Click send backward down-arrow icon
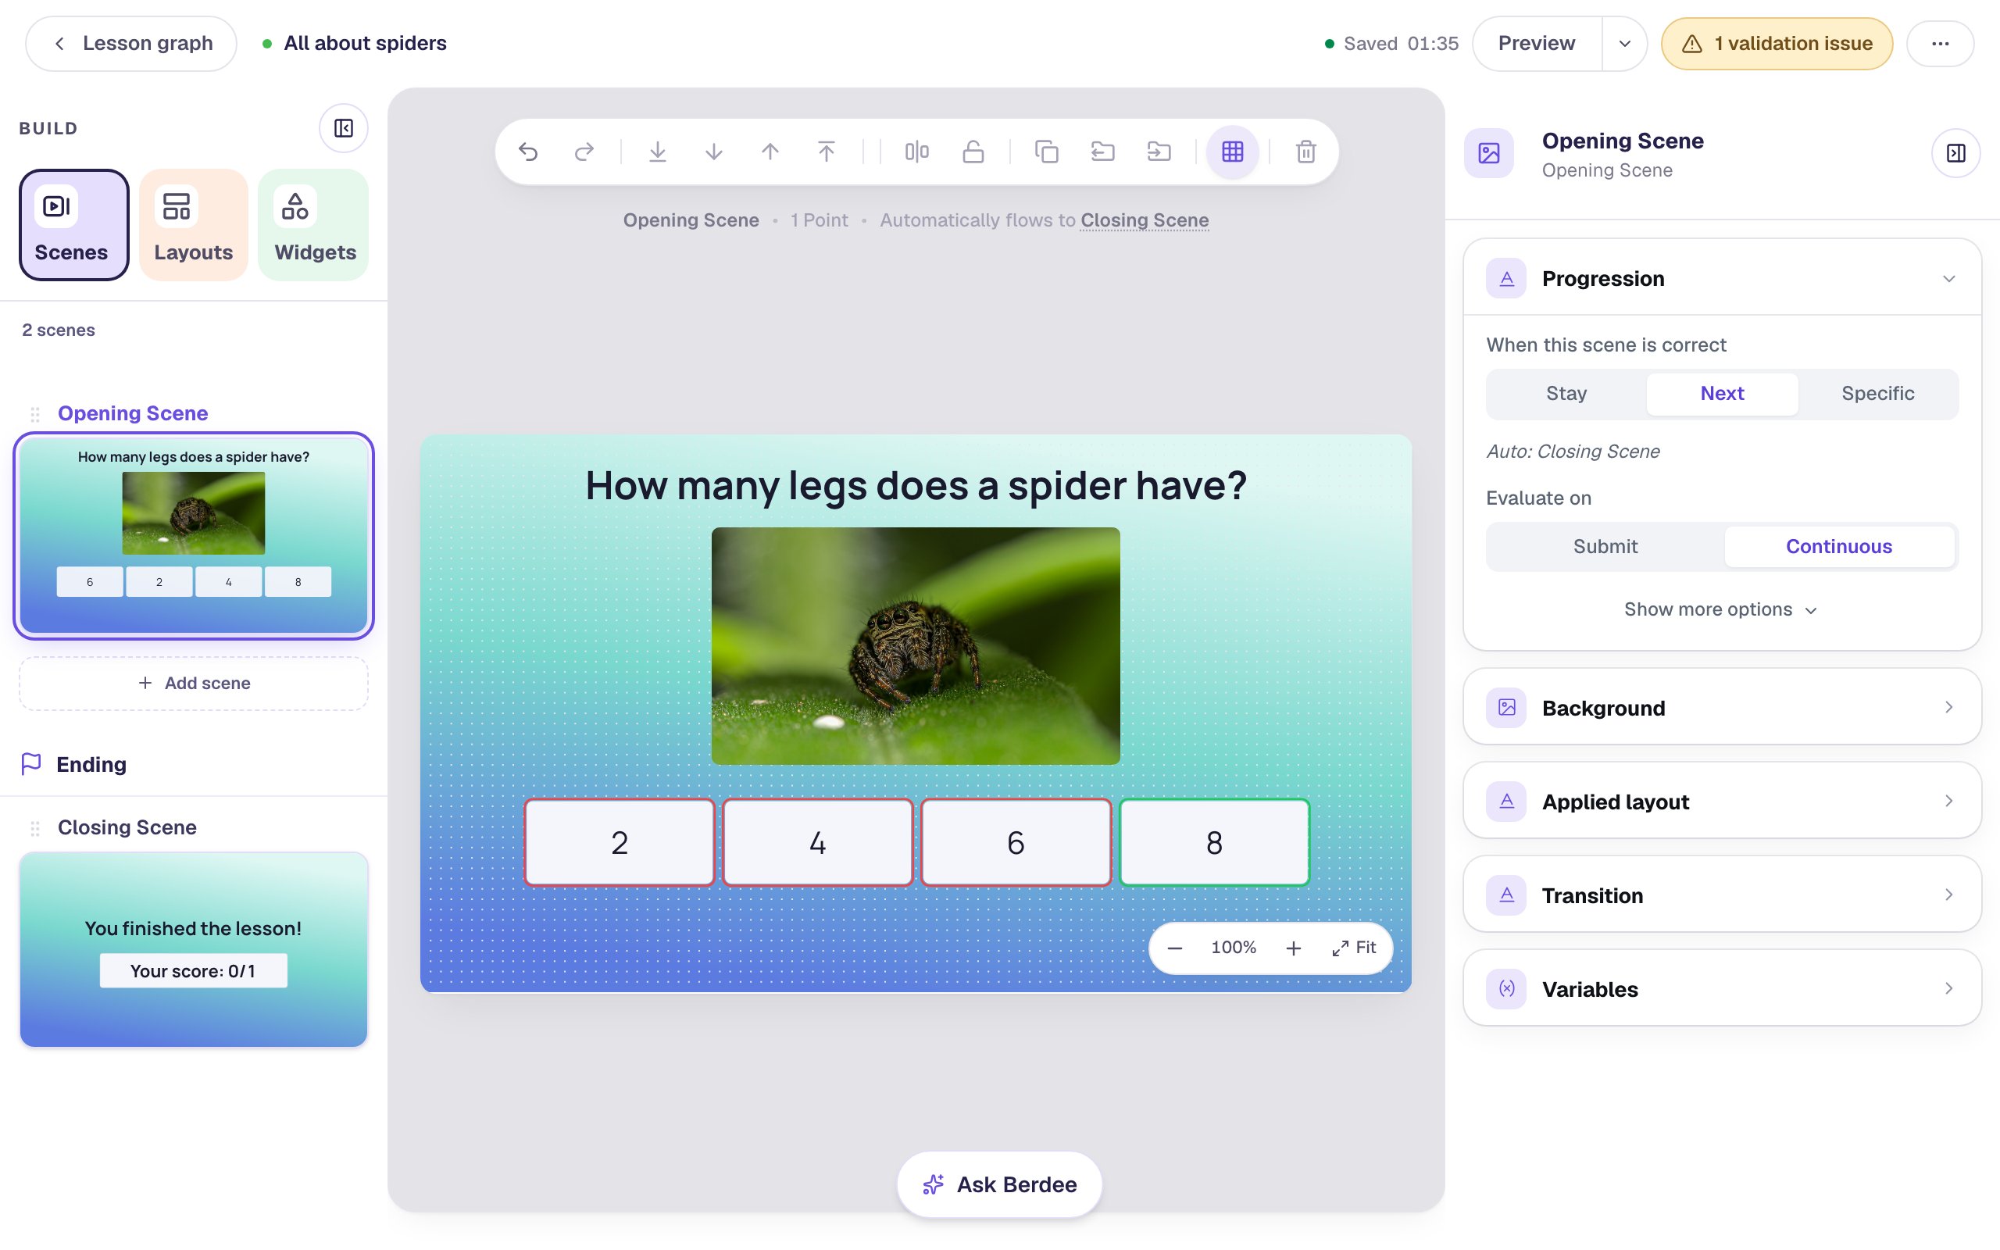Image resolution: width=2000 pixels, height=1250 pixels. (714, 152)
